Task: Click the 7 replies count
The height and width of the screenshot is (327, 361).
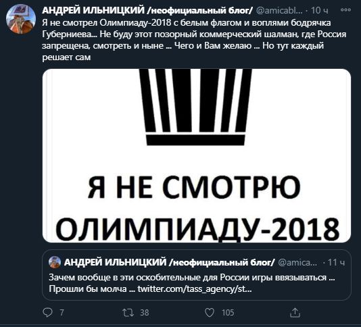Action: pos(62,313)
